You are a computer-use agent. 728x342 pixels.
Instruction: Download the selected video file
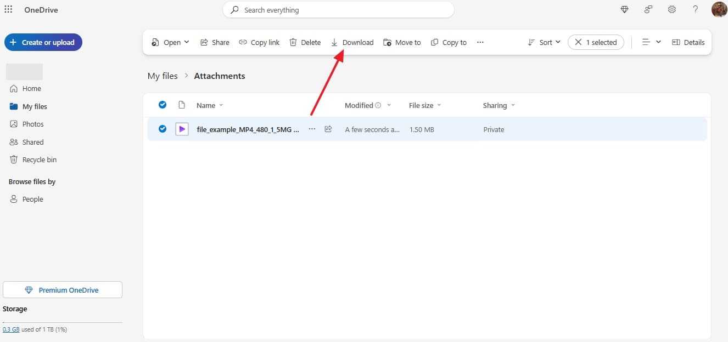click(x=352, y=42)
